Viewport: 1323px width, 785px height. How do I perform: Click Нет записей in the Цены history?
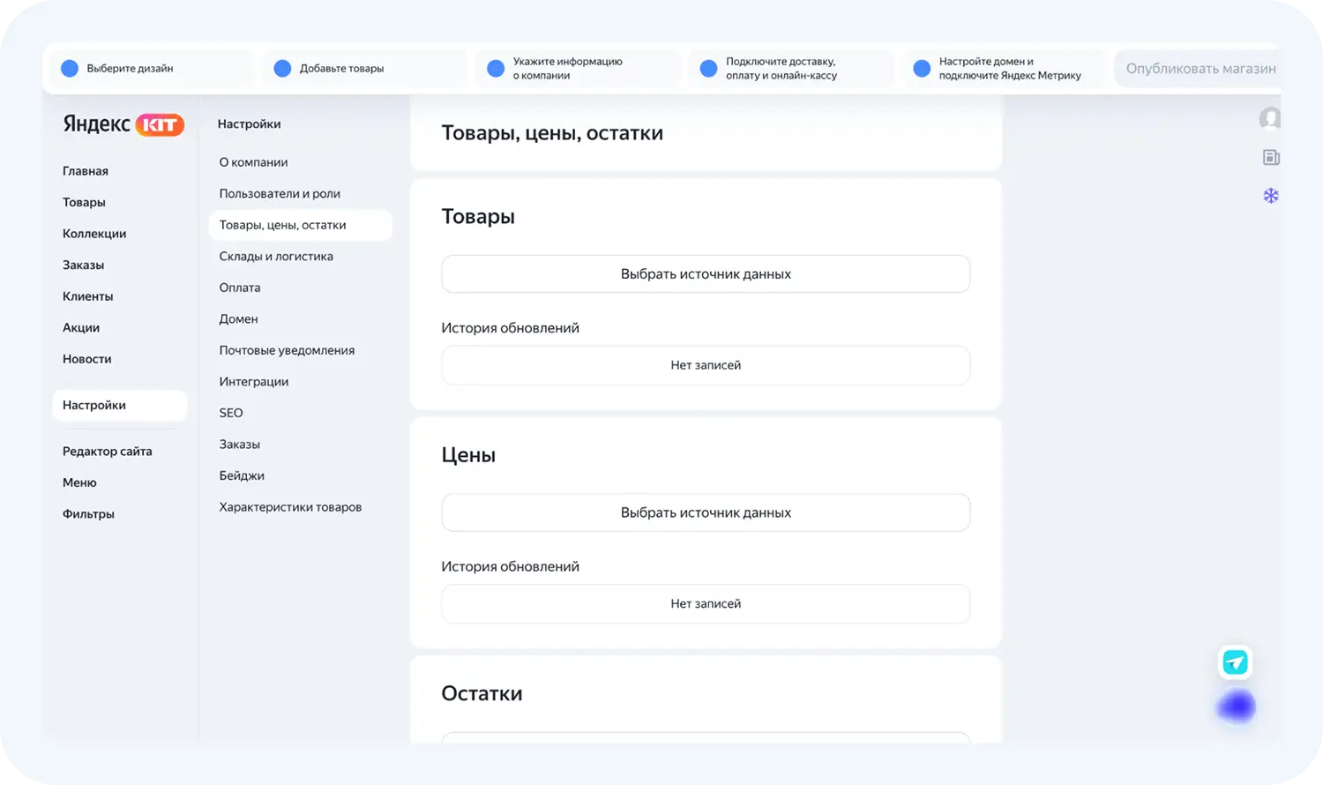pos(706,604)
